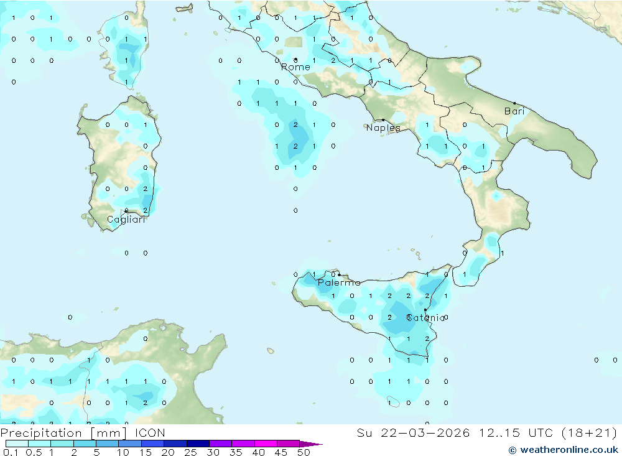Screen dimensions: 622x456
Task: Click the ICON model name label
Action: tap(150, 433)
